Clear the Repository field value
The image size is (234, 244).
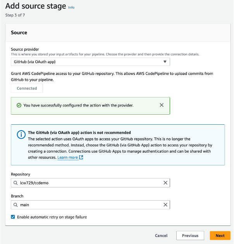point(165,183)
